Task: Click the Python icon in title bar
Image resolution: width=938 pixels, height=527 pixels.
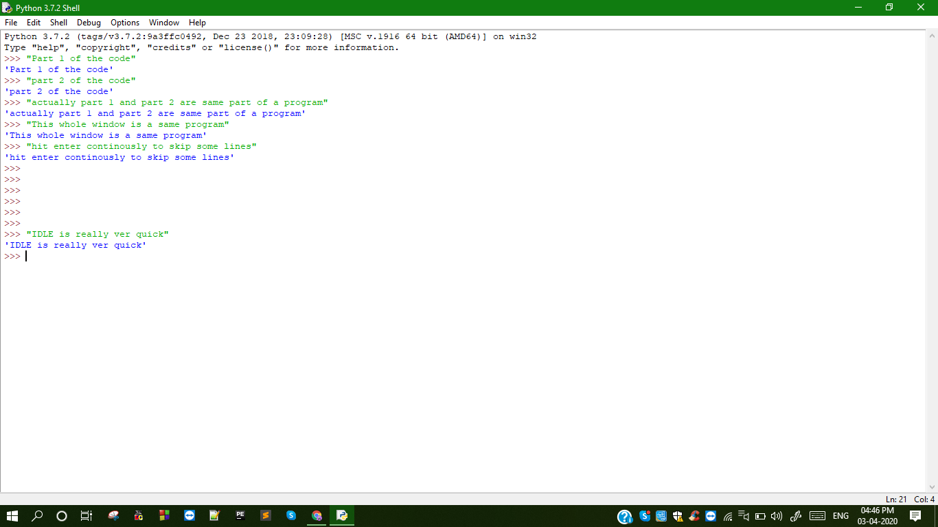Action: coord(8,8)
